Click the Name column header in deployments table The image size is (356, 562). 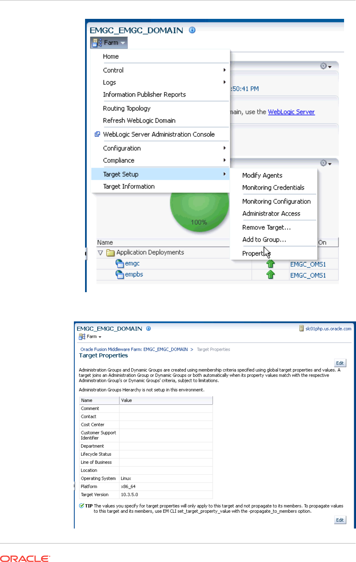[x=105, y=243]
